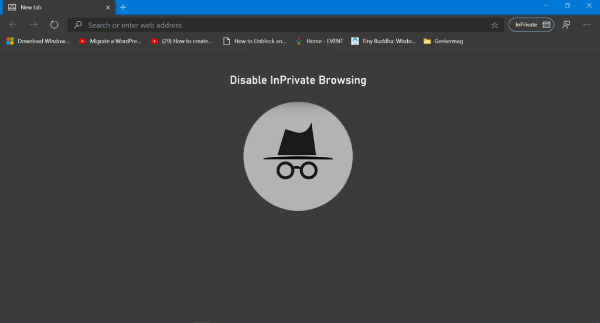Close the New tab tab

pyautogui.click(x=108, y=7)
